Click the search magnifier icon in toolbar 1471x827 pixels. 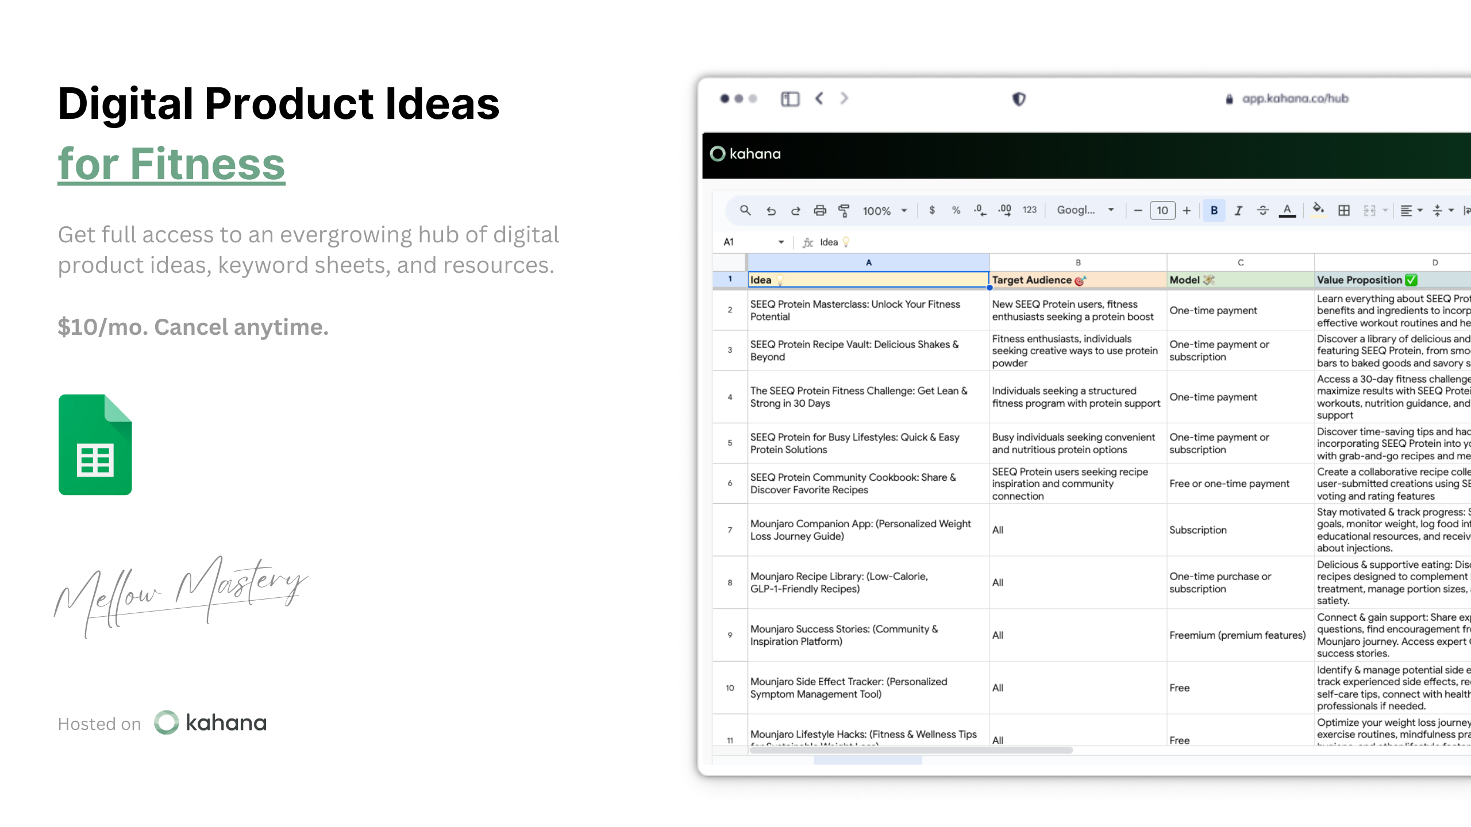point(745,210)
